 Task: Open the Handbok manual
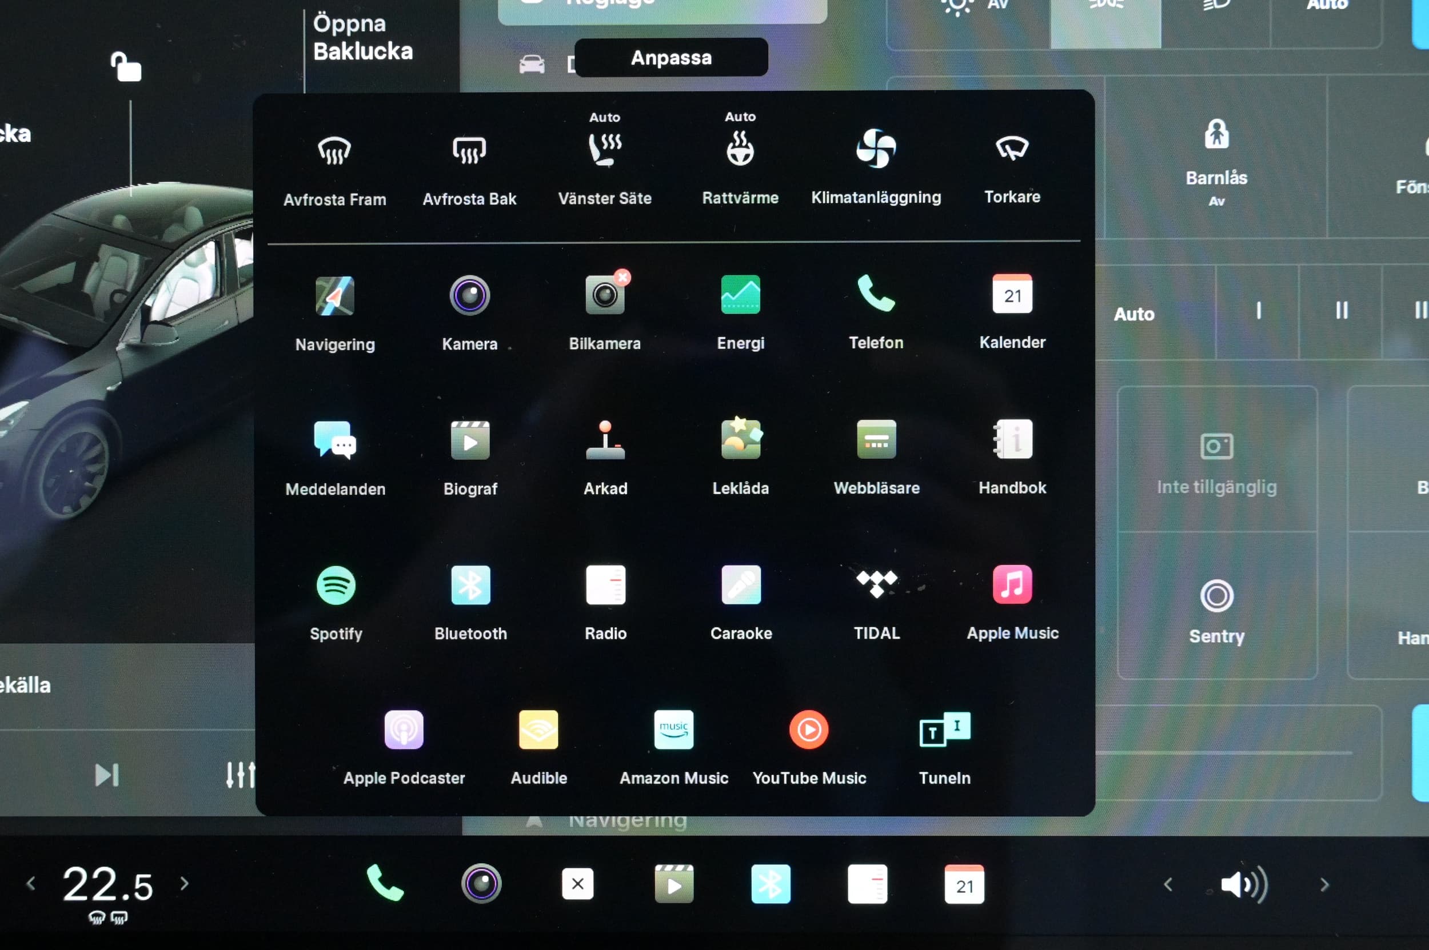pyautogui.click(x=1012, y=439)
